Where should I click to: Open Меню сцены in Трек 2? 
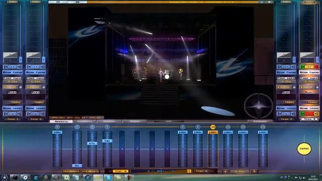tap(36, 72)
